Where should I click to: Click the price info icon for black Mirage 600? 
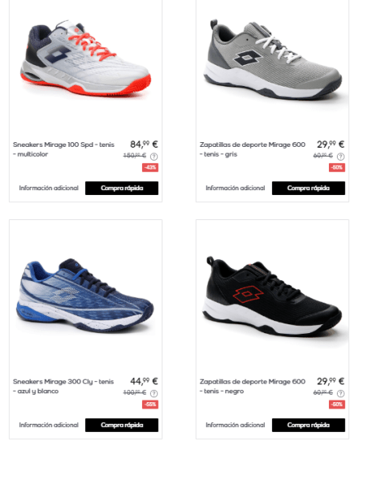(x=341, y=393)
